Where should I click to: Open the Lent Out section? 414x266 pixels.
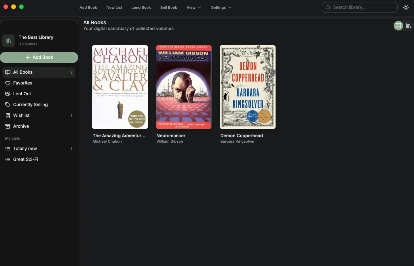(x=39, y=94)
